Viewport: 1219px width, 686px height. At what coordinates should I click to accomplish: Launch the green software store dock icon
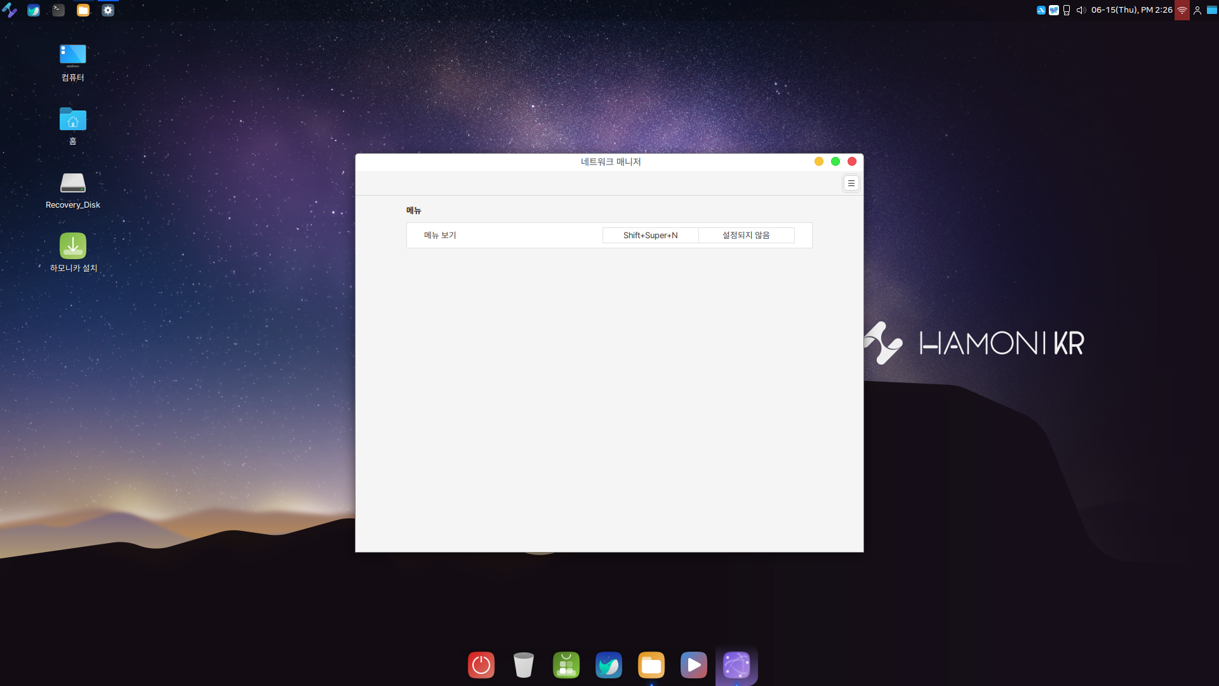(x=566, y=665)
